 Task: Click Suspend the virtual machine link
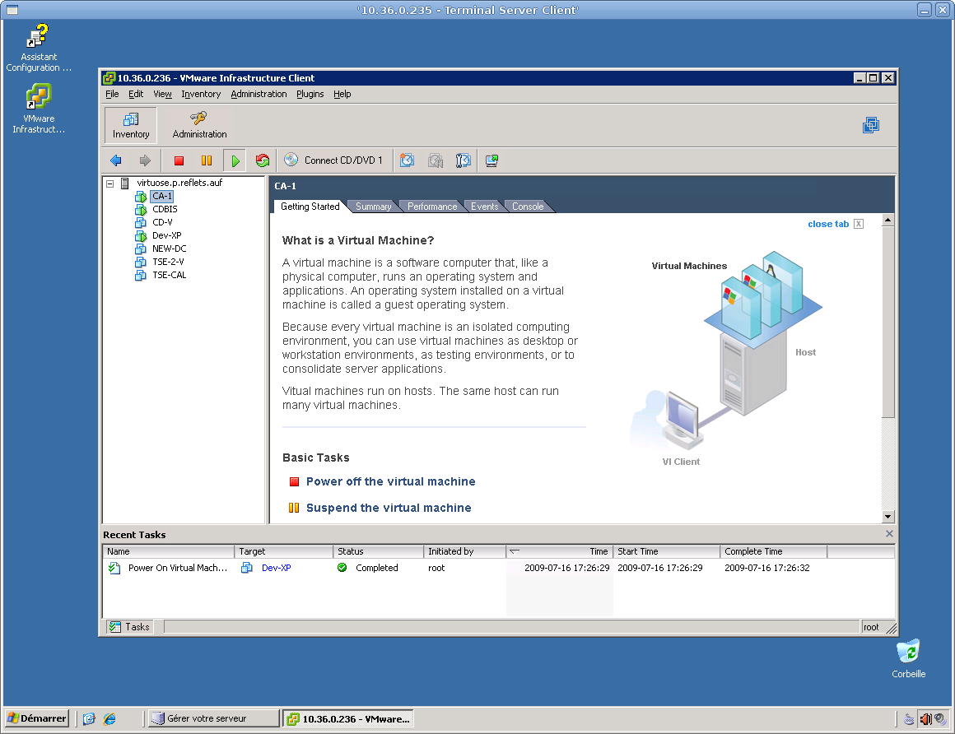click(389, 508)
